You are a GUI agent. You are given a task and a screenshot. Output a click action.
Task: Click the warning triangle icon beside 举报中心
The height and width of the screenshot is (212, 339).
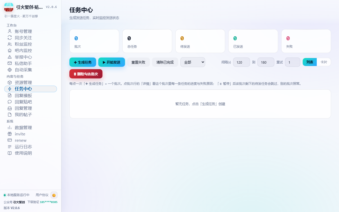10,57
